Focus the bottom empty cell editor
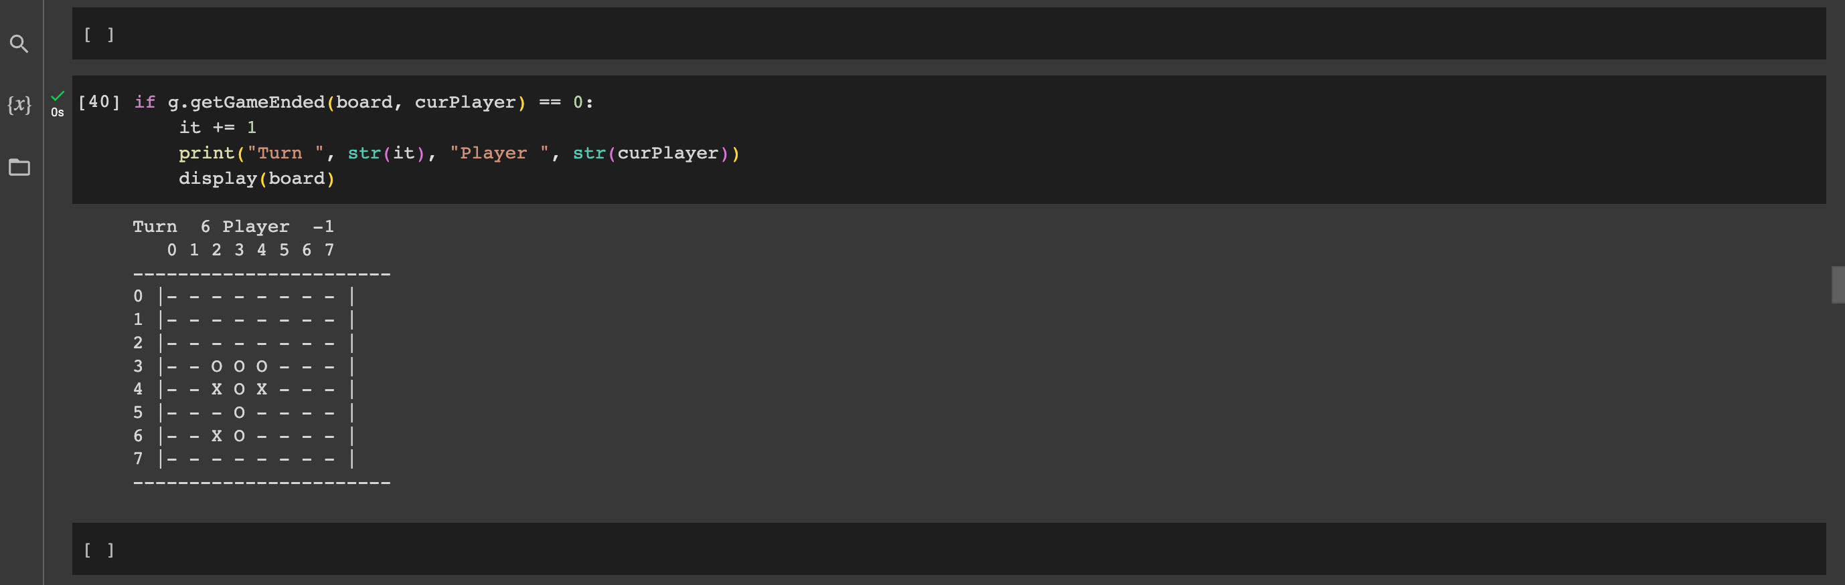The height and width of the screenshot is (585, 1845). (967, 550)
